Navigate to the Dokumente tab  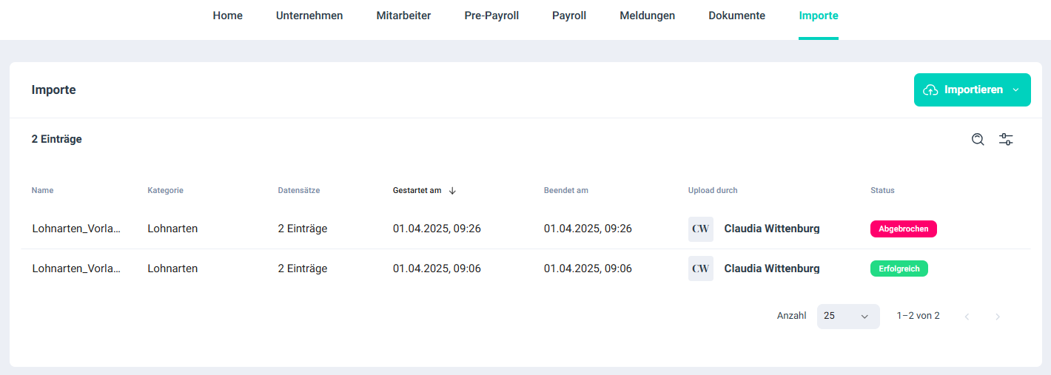click(736, 16)
